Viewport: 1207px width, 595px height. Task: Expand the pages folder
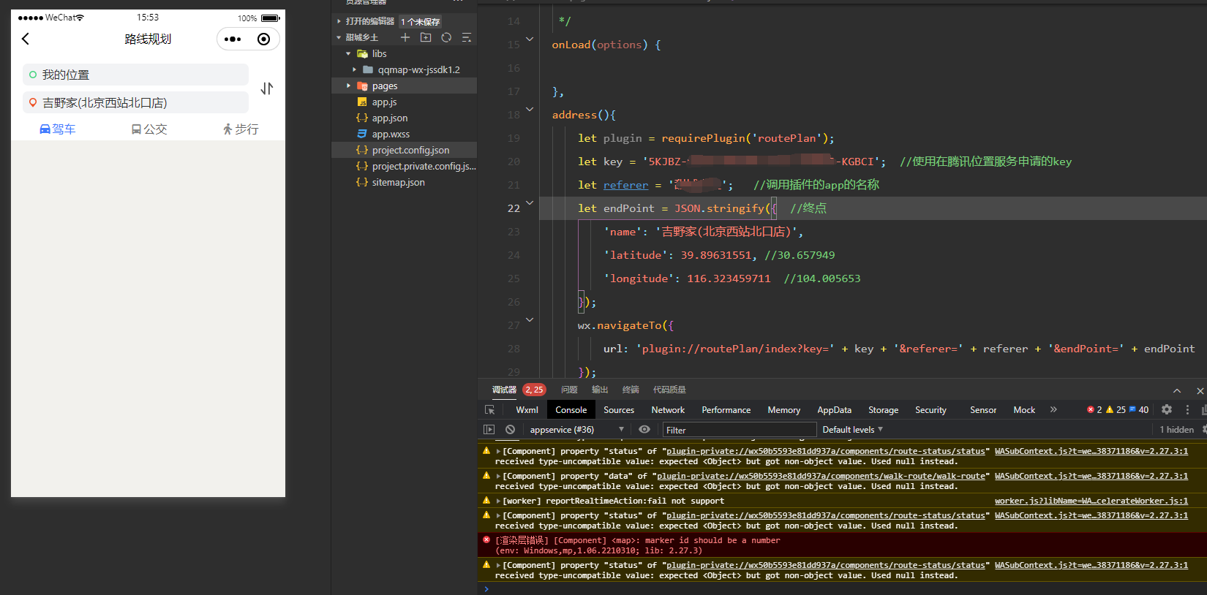click(348, 86)
